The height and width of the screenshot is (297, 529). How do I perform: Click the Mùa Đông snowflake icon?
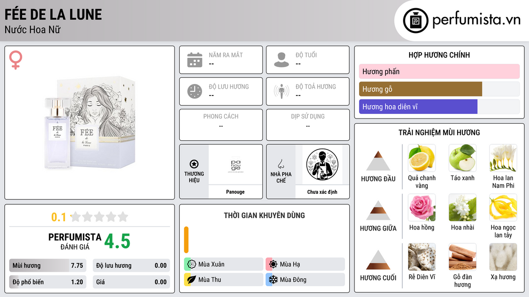coord(273,279)
